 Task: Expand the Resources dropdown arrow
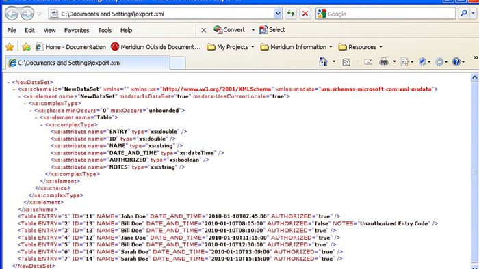[x=380, y=47]
